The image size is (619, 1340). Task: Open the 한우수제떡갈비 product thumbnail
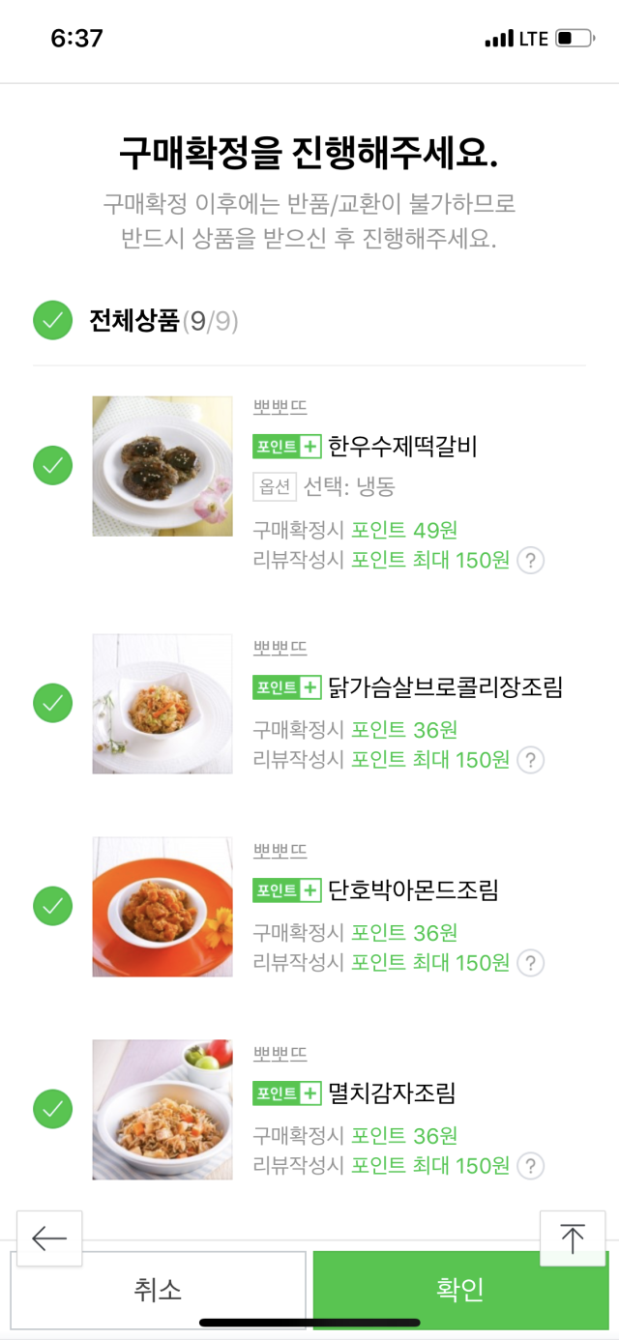[162, 466]
